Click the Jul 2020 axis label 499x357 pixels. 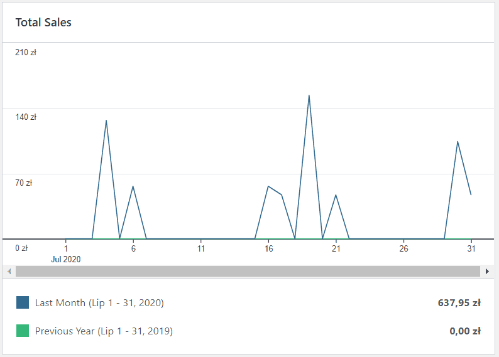click(66, 259)
